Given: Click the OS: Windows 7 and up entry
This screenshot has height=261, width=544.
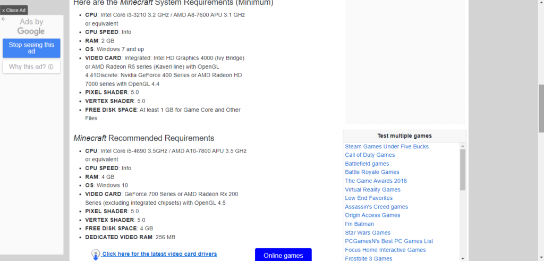Looking at the screenshot, I should pos(115,49).
